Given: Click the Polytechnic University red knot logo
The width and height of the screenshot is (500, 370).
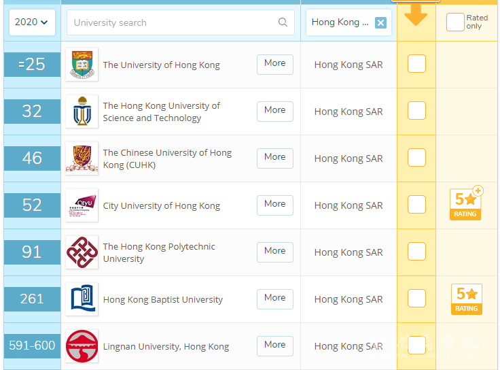Looking at the screenshot, I should [x=82, y=252].
